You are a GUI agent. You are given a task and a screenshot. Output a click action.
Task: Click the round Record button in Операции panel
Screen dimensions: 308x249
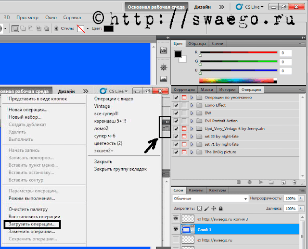[249, 182]
